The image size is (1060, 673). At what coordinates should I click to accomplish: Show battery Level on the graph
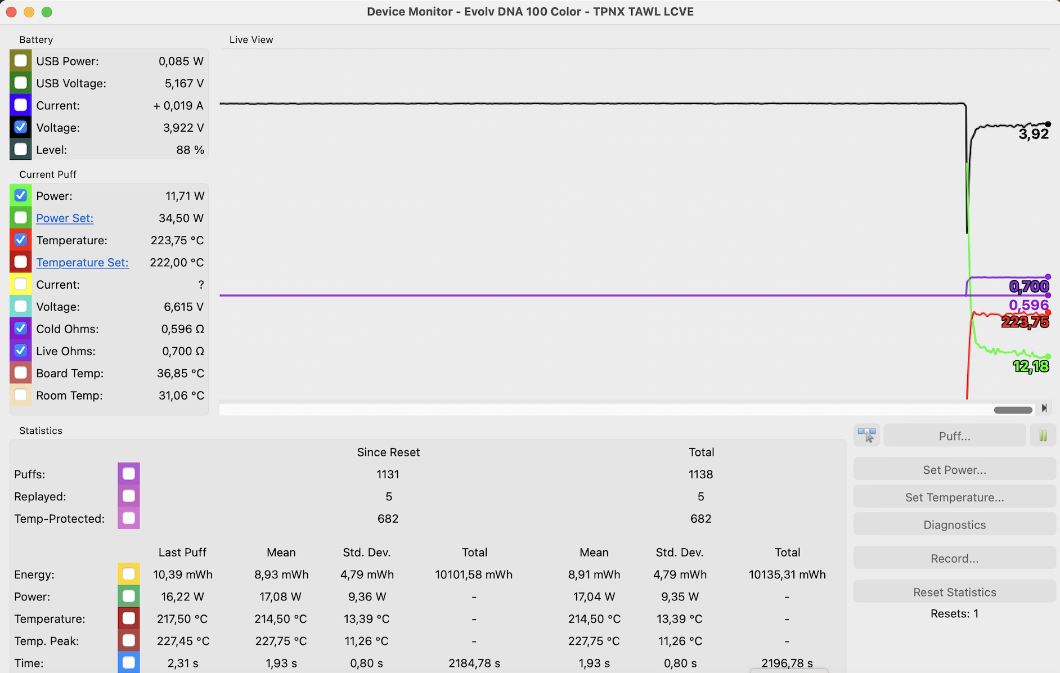(x=21, y=150)
